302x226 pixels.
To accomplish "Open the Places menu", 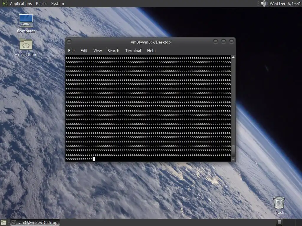I will (x=41, y=4).
